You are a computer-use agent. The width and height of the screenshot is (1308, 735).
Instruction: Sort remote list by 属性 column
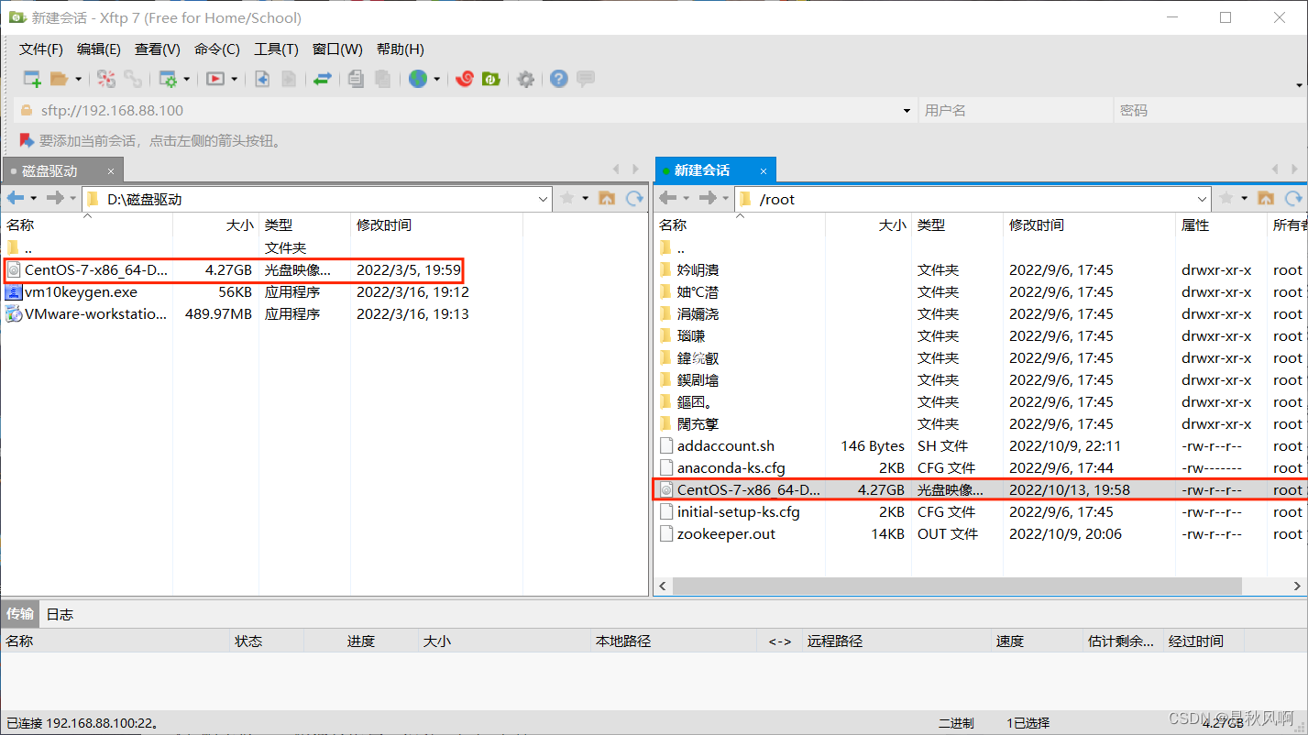(1221, 225)
